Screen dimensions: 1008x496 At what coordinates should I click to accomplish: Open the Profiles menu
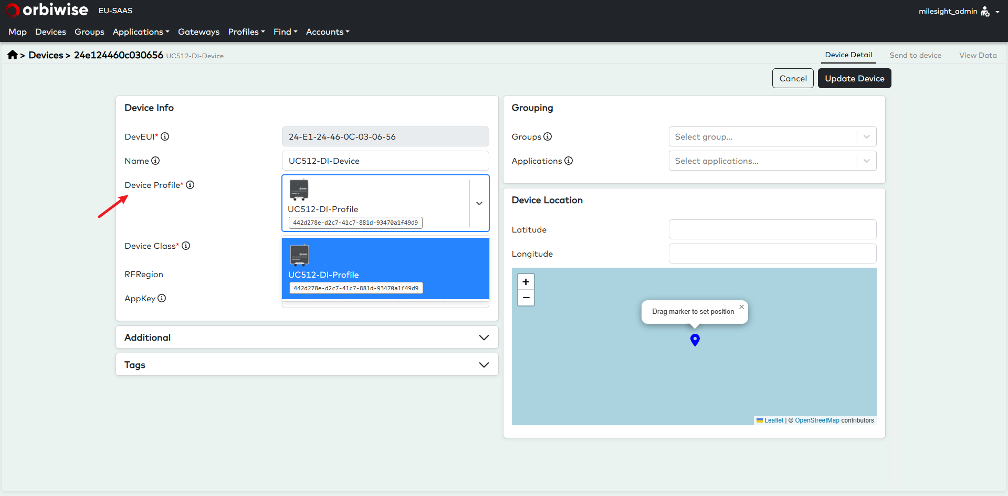pyautogui.click(x=246, y=31)
